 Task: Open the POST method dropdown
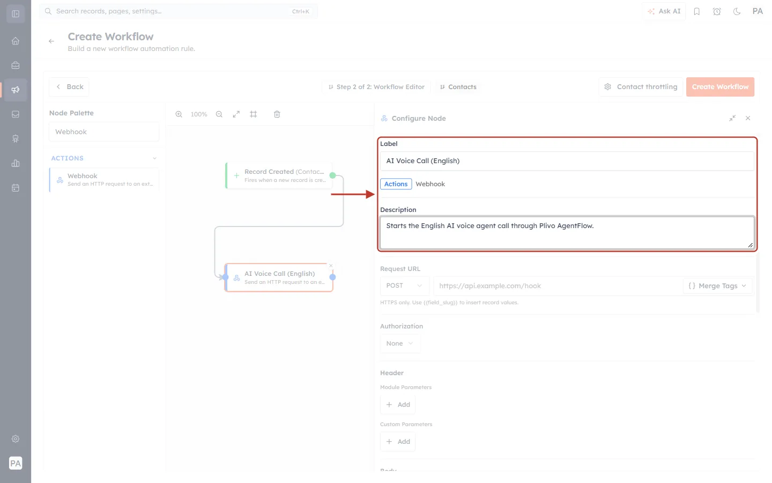coord(404,286)
